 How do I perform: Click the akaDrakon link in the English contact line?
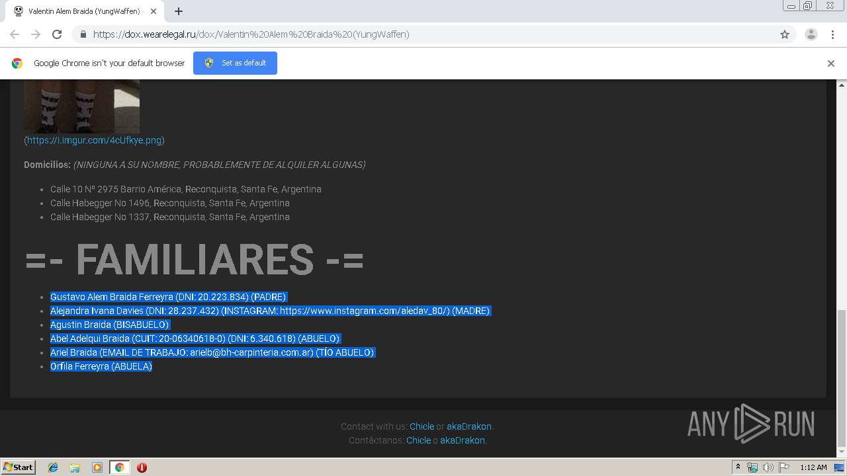point(469,426)
